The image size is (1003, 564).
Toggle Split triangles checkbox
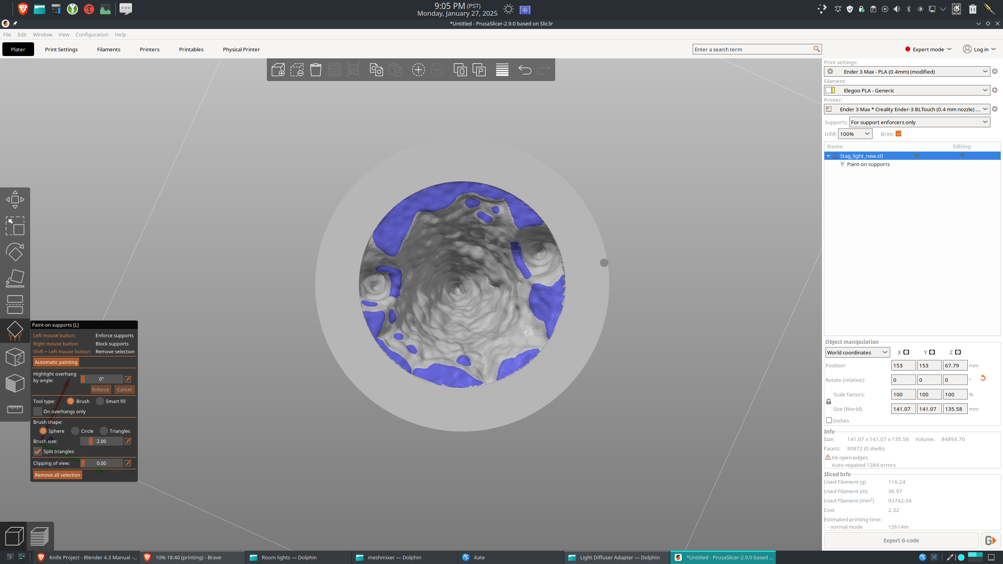38,451
